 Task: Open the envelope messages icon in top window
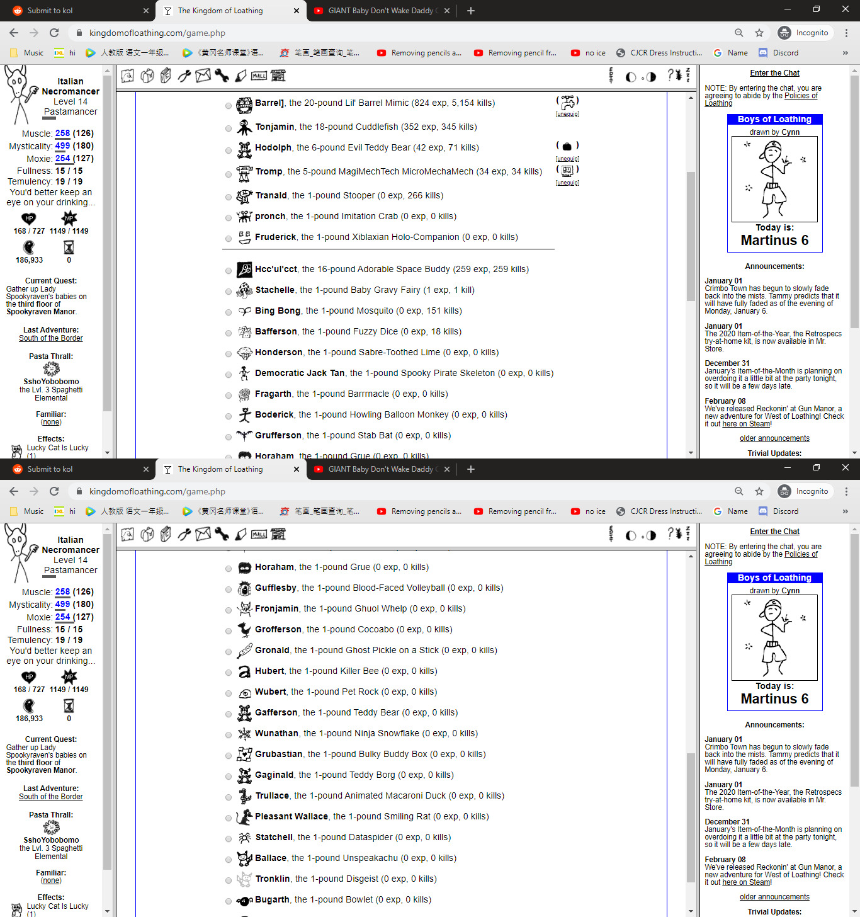[x=203, y=76]
